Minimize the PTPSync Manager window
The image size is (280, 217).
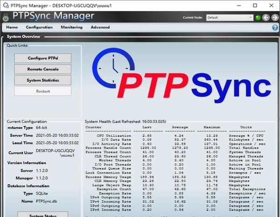239,5
